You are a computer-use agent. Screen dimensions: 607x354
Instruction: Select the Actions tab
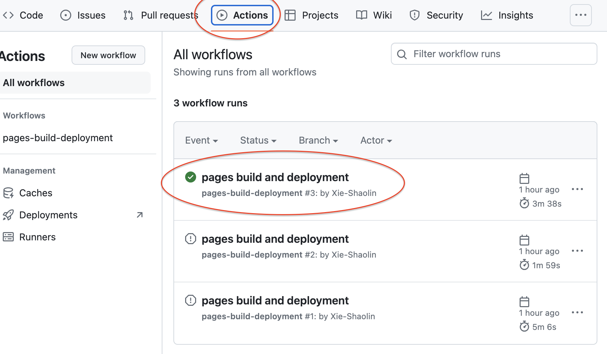pyautogui.click(x=242, y=15)
